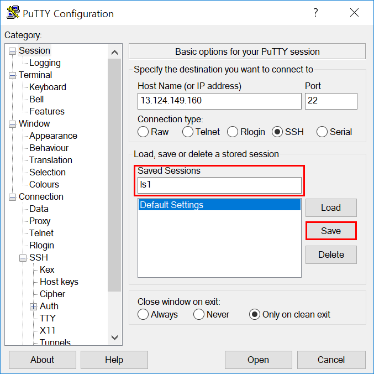Screen dimensions: 374x374
Task: Select the Telnet connection type
Action: coord(188,132)
